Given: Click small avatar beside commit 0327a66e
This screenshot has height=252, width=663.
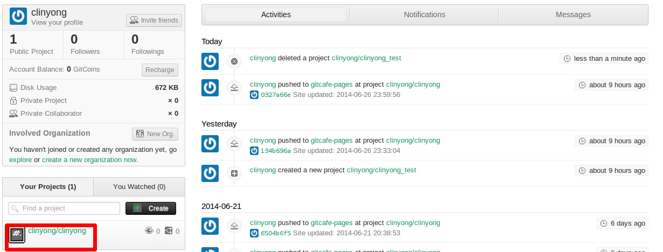Looking at the screenshot, I should tap(254, 95).
